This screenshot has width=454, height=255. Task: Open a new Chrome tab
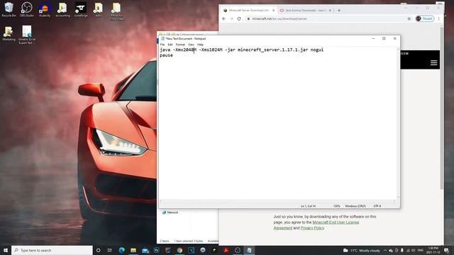[339, 11]
